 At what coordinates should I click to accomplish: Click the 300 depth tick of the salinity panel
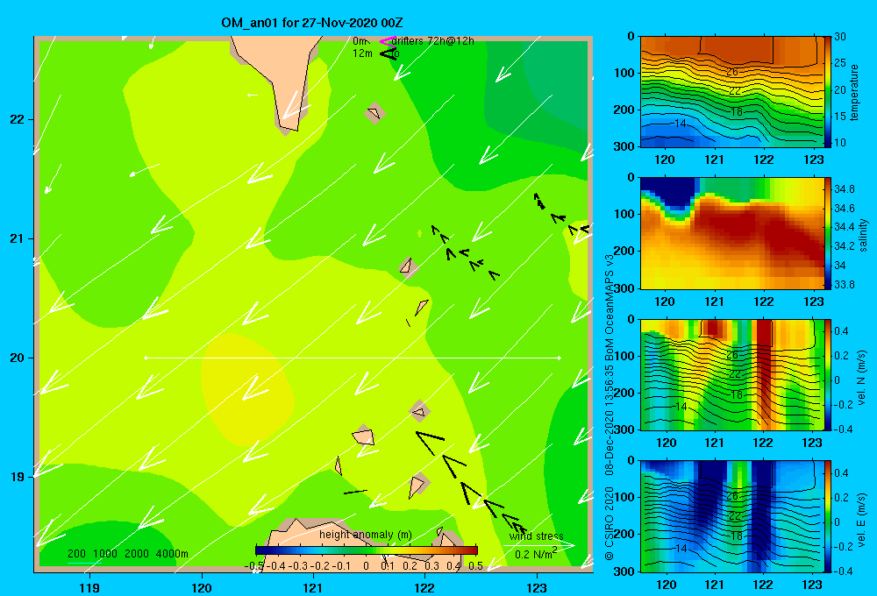point(624,288)
